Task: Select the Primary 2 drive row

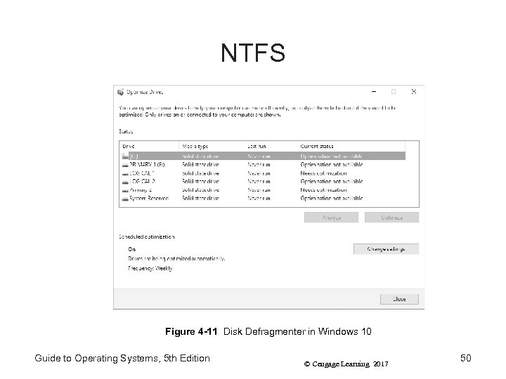Action: pos(263,190)
